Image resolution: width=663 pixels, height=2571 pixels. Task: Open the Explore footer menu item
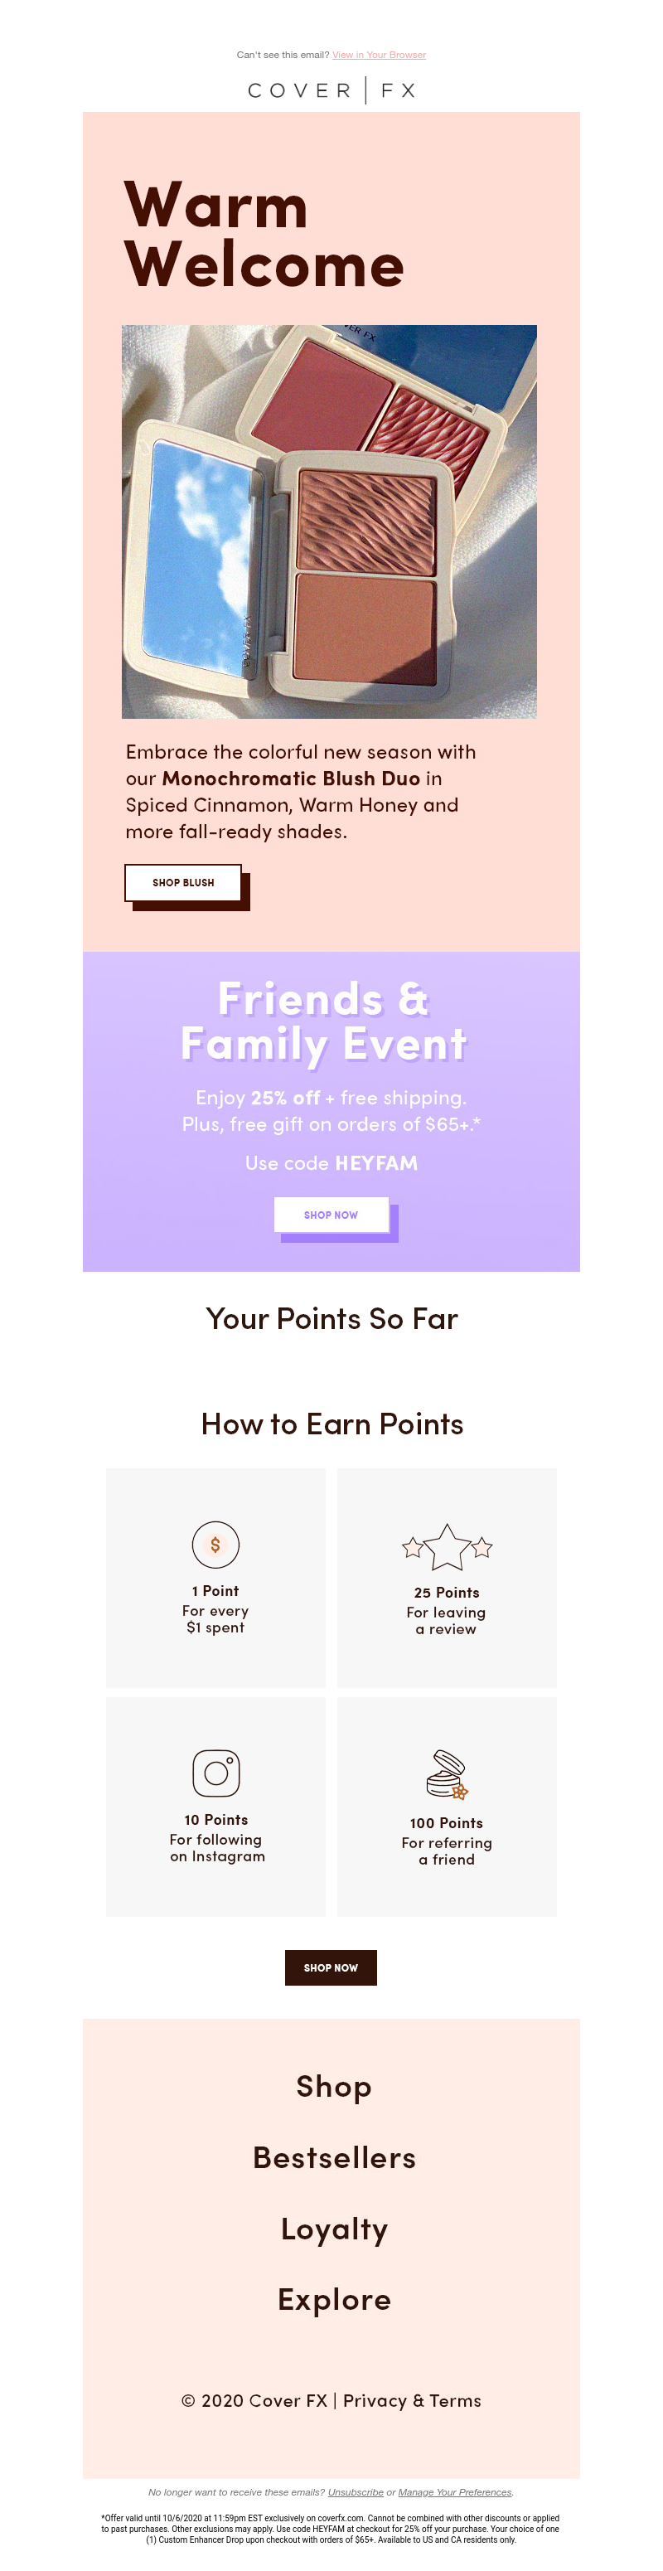tap(333, 2298)
